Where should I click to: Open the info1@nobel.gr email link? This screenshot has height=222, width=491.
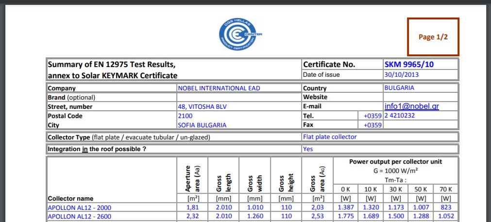[411, 106]
